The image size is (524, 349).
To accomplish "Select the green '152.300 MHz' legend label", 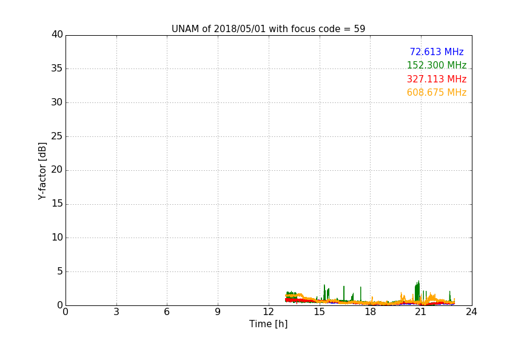I will tap(437, 65).
